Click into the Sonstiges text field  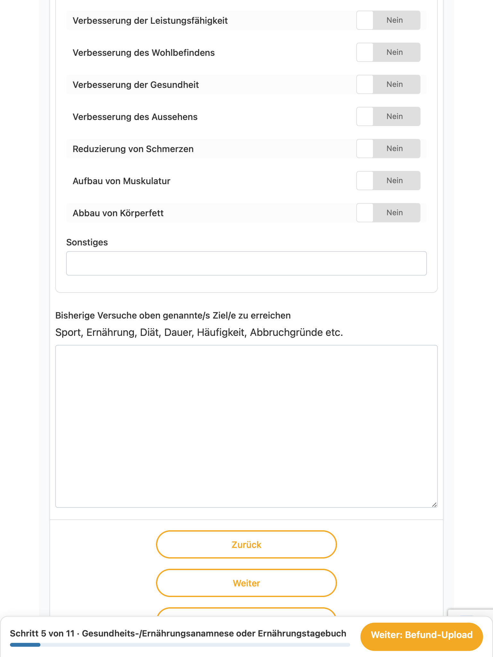pyautogui.click(x=246, y=263)
